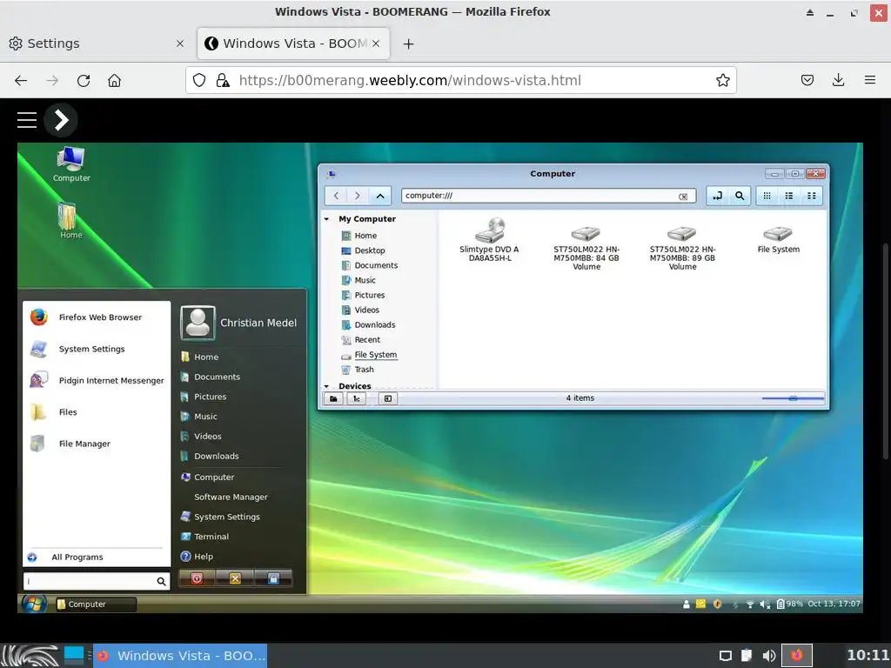Open browser downloads panel
This screenshot has height=668, width=891.
tap(838, 80)
